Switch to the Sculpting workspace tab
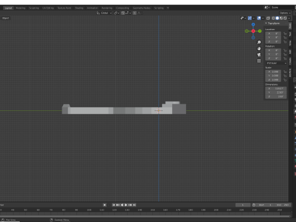 coord(34,8)
